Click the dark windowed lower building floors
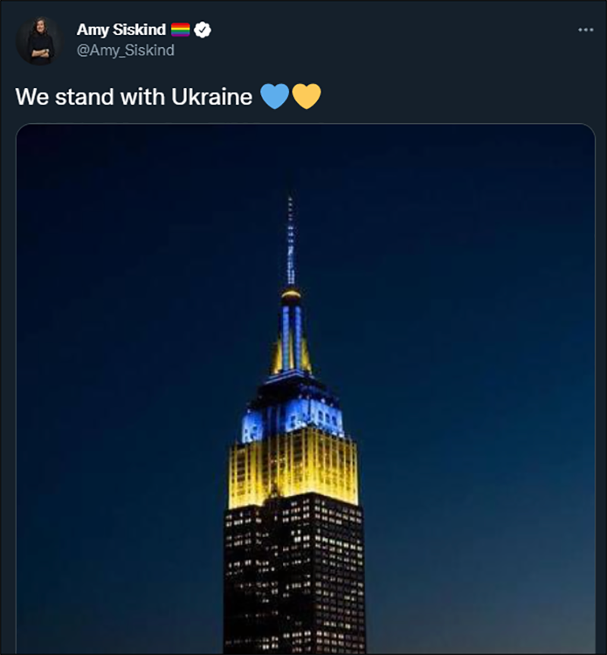This screenshot has width=607, height=655. click(x=294, y=577)
